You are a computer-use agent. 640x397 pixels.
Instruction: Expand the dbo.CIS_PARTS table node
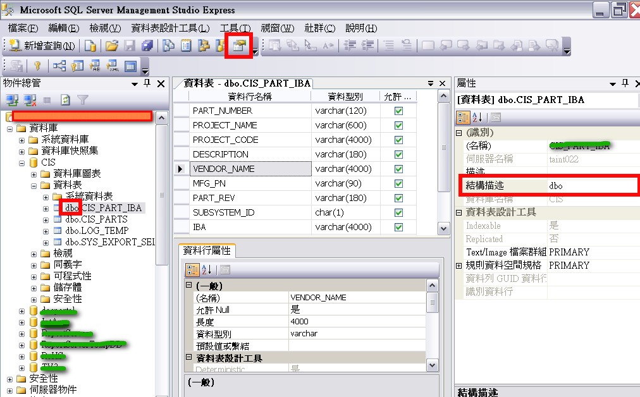[46, 220]
